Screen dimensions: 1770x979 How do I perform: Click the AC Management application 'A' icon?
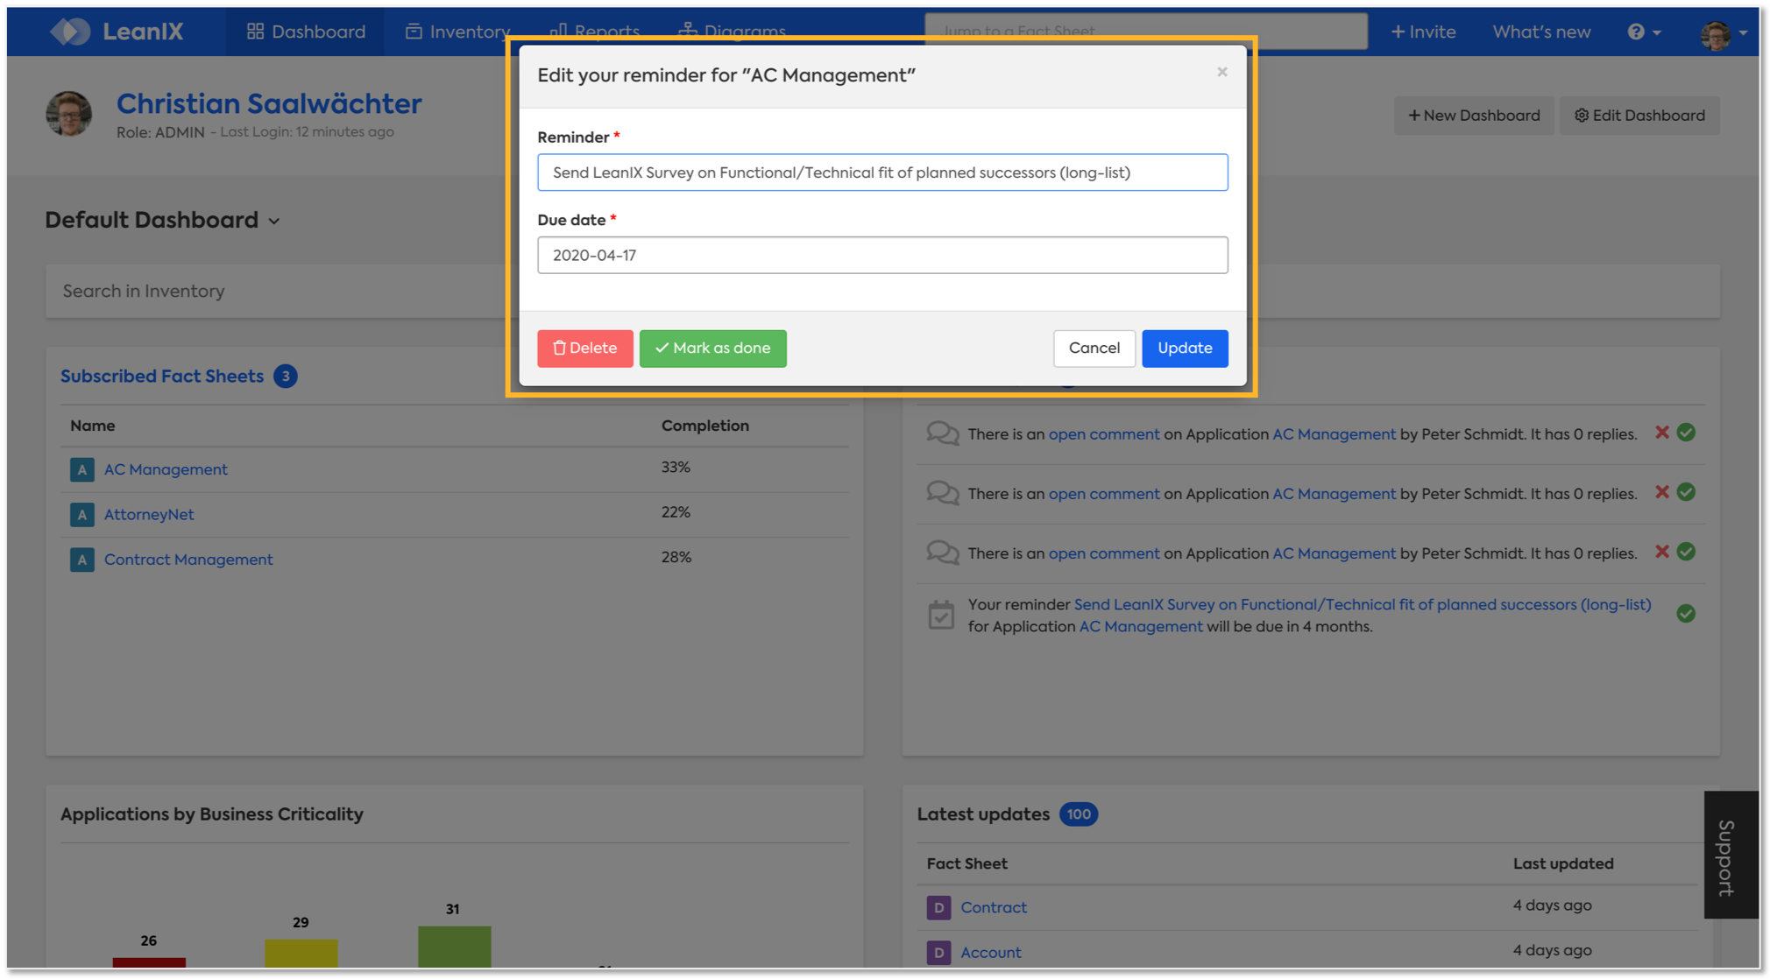[81, 469]
